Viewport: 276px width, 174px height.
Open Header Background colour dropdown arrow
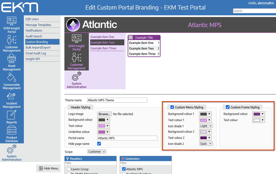coord(107,120)
